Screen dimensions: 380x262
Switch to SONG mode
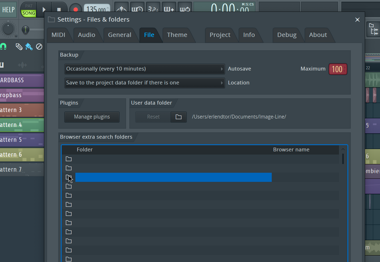pyautogui.click(x=29, y=13)
